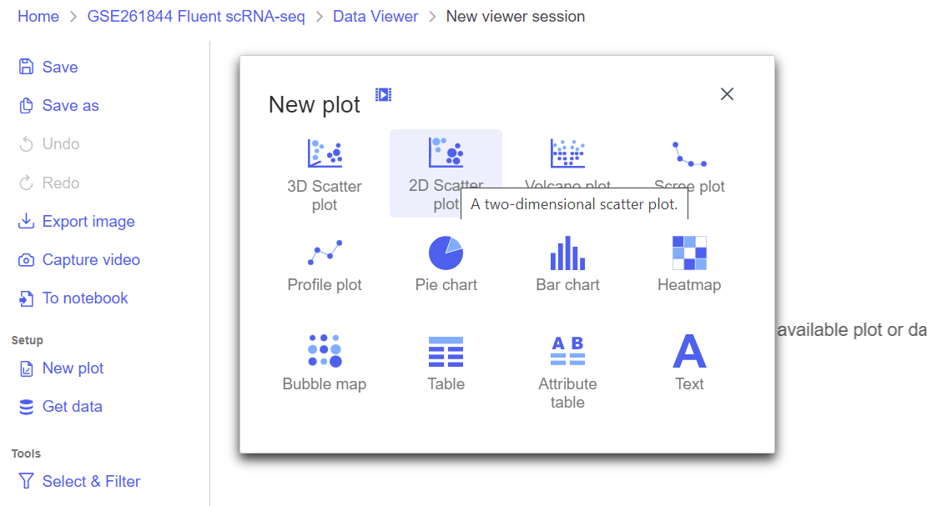Add a Text element

click(x=689, y=351)
